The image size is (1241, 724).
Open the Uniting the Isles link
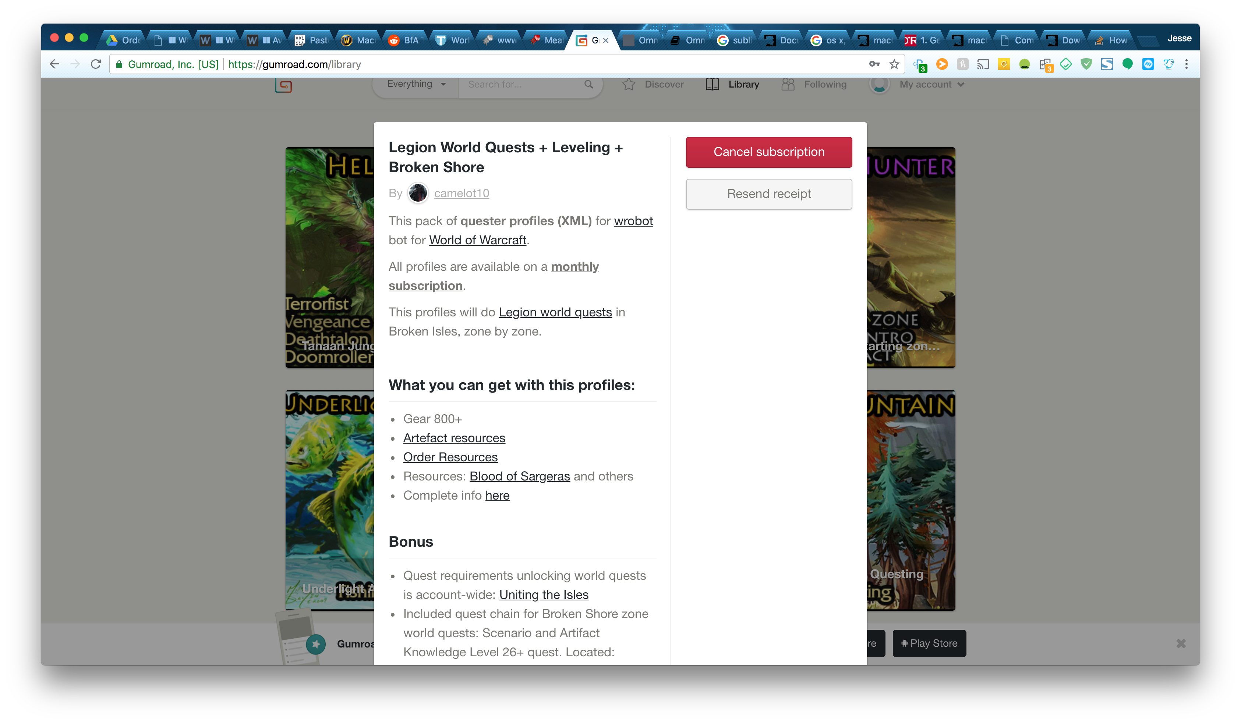click(x=544, y=595)
